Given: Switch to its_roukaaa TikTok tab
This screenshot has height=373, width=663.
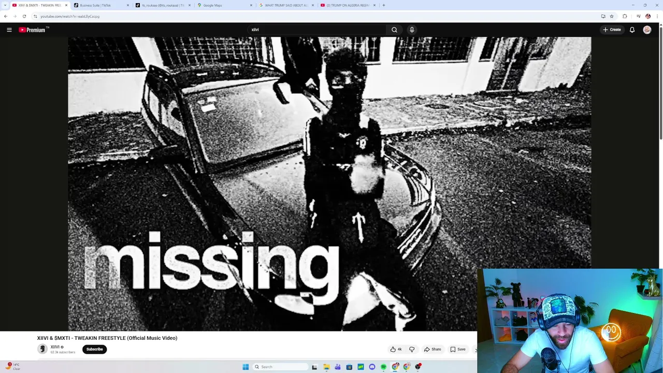Looking at the screenshot, I should [x=162, y=5].
